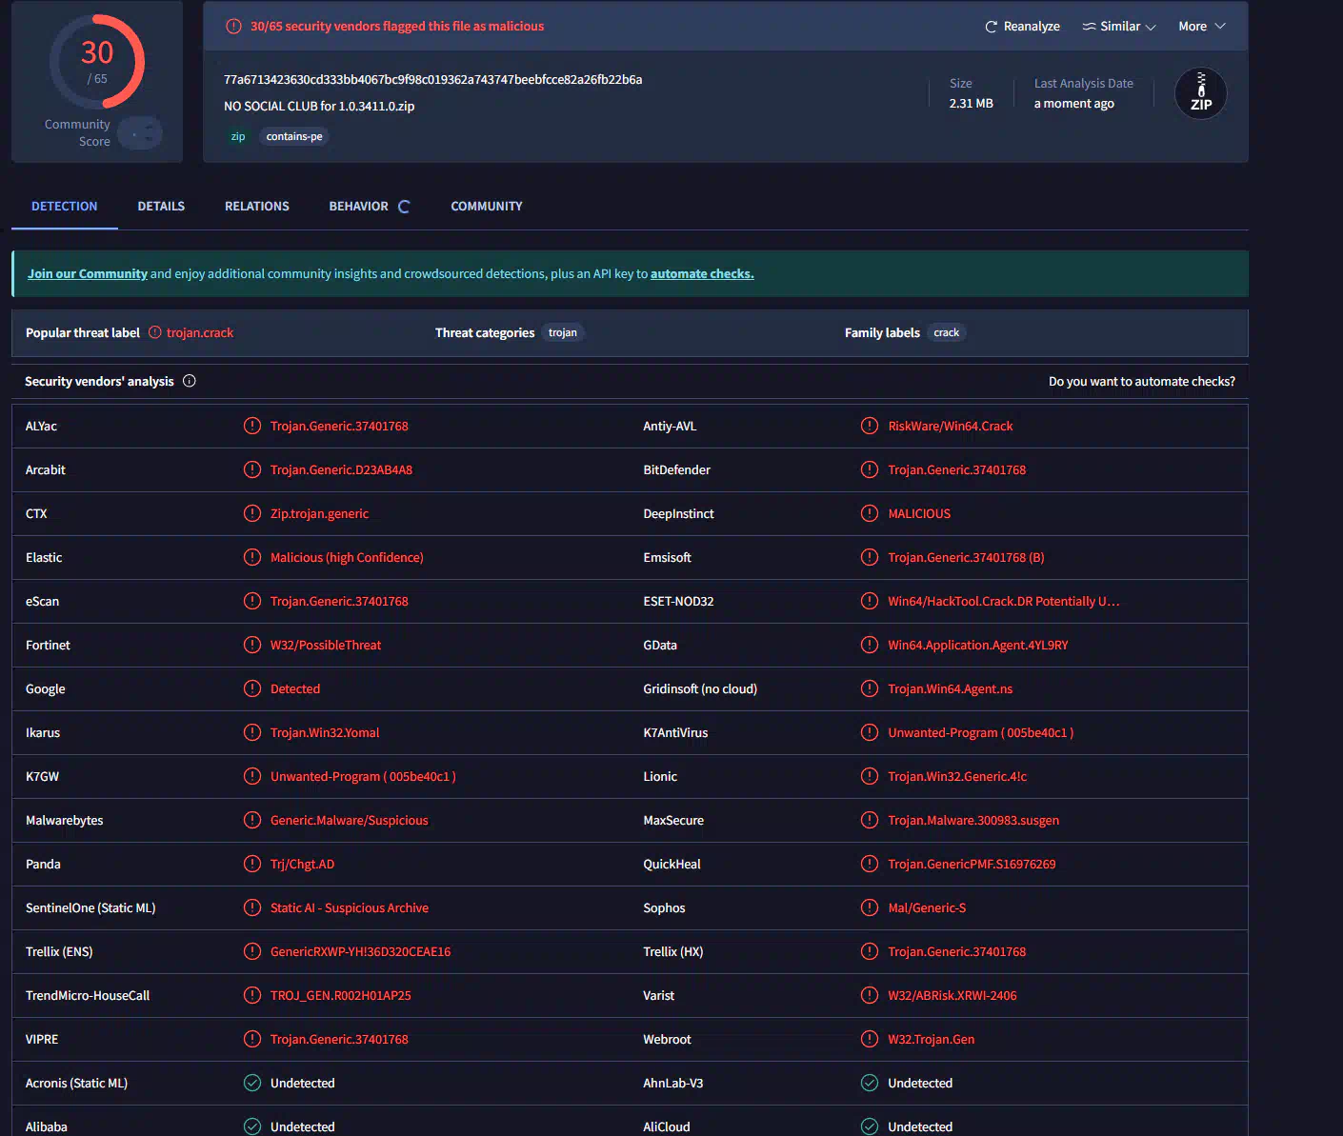Click the CTX result Zip.trojan.generic
The image size is (1343, 1136).
(x=319, y=514)
